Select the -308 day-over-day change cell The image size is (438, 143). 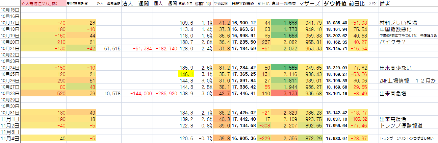pos(264,125)
